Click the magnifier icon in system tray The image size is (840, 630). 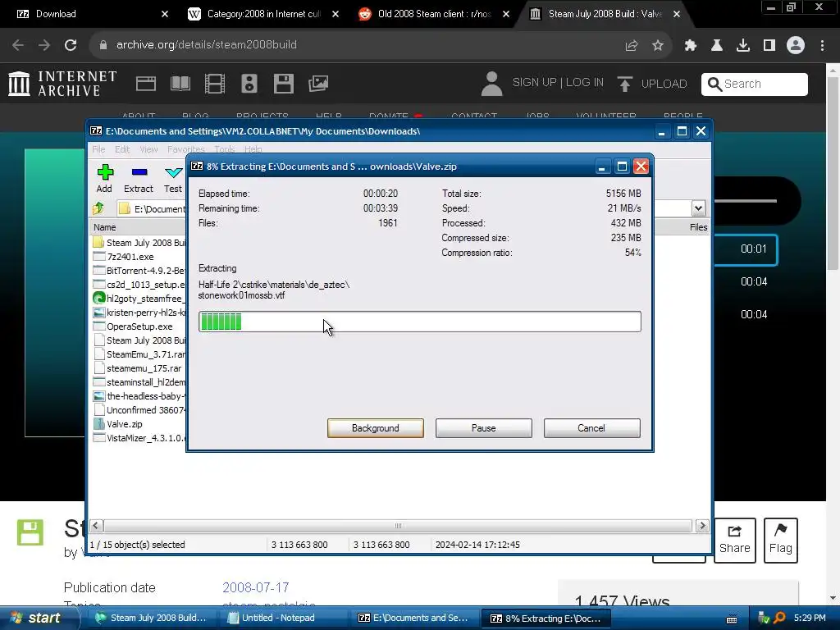(779, 618)
